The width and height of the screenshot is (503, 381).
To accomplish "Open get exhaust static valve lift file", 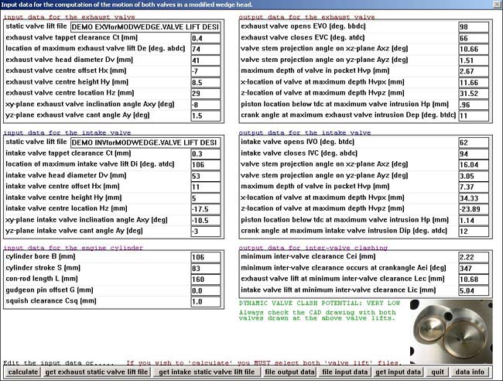I will coord(97,372).
